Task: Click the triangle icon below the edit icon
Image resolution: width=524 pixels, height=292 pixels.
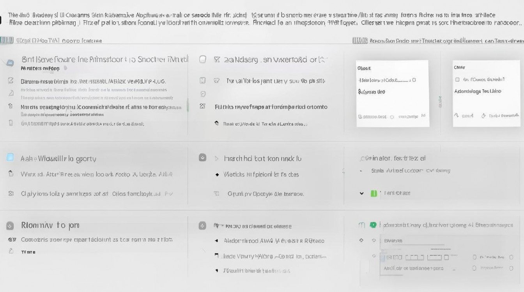Action: [x=11, y=93]
